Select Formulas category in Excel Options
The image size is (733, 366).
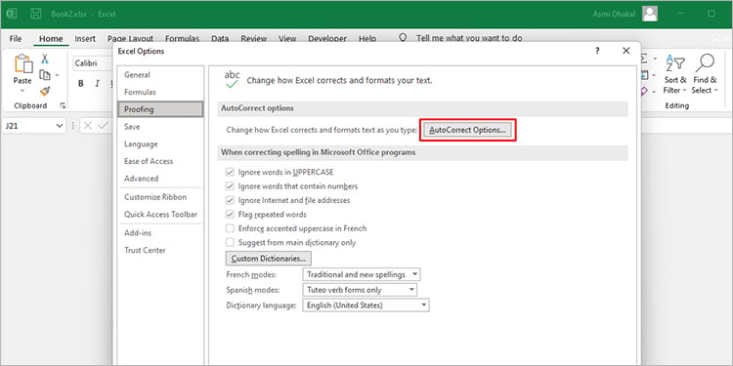(160, 92)
